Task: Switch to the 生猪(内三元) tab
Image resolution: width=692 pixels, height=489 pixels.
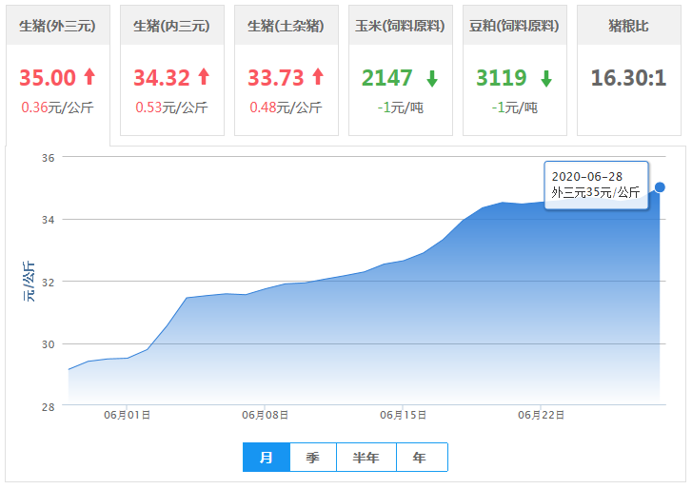Action: point(171,26)
